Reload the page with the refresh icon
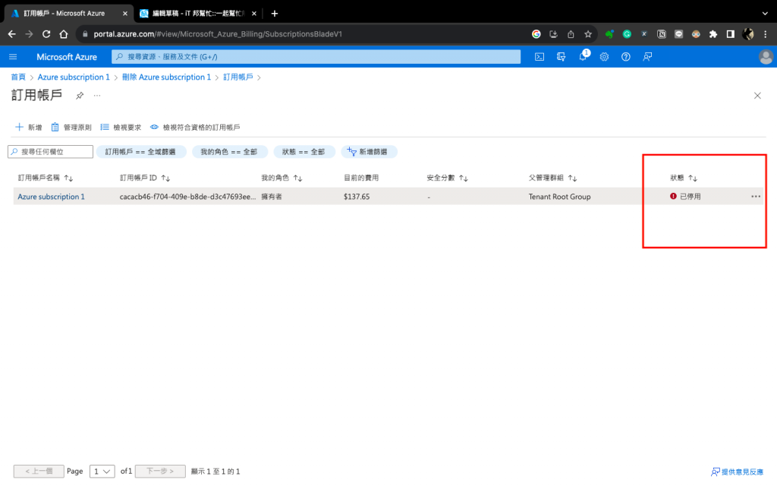Viewport: 777px width, 486px height. tap(46, 33)
